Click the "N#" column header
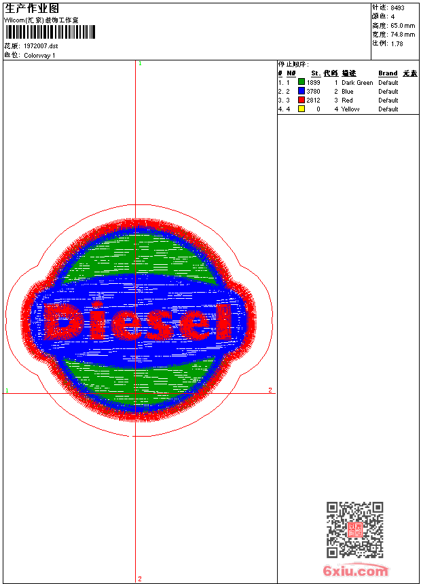The image size is (421, 584). click(291, 73)
